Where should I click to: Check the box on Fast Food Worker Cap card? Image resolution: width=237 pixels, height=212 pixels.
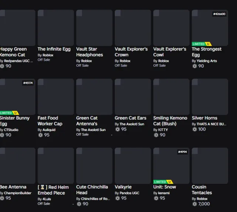(x=41, y=82)
